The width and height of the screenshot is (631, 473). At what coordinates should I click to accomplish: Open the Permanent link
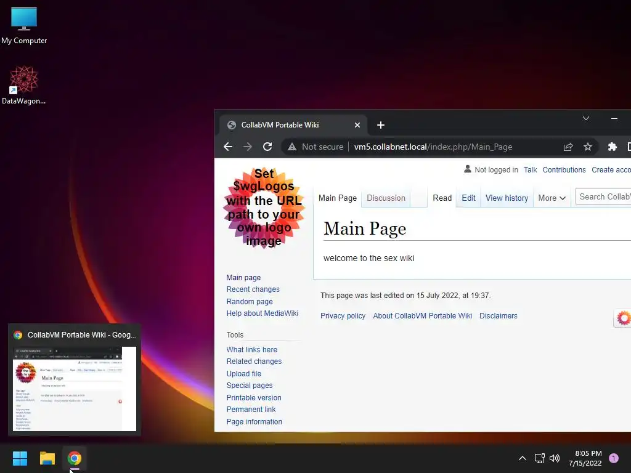click(x=251, y=410)
